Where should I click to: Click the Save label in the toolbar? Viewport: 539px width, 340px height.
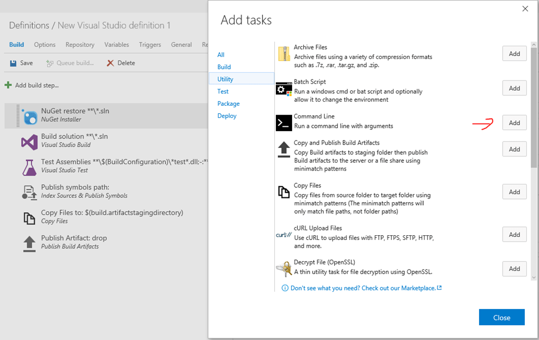[26, 63]
